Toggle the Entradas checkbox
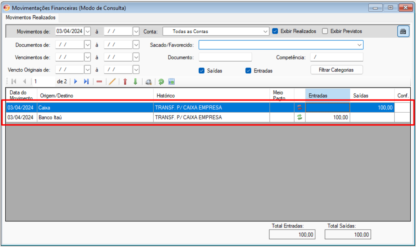 point(248,71)
